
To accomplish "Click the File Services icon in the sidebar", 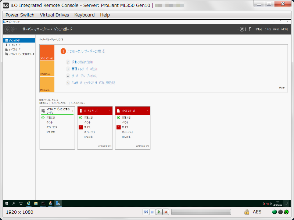I will click(x=6, y=54).
